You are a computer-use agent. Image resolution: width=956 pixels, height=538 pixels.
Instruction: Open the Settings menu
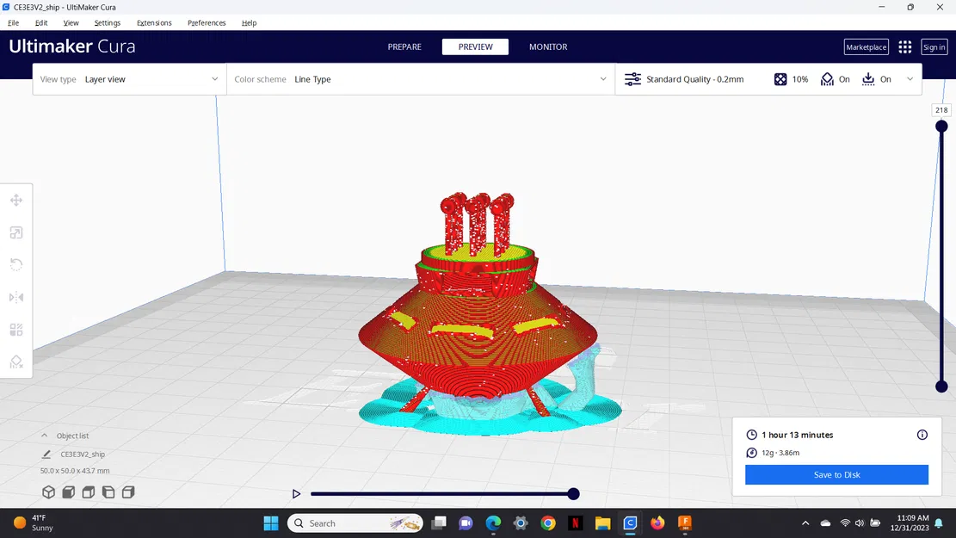(108, 22)
